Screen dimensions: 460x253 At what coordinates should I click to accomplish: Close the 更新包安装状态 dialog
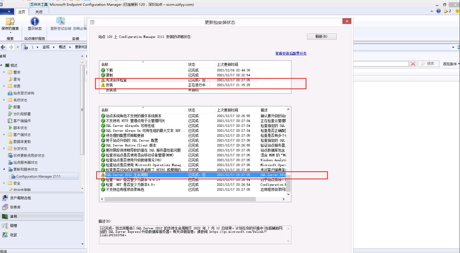point(347,21)
